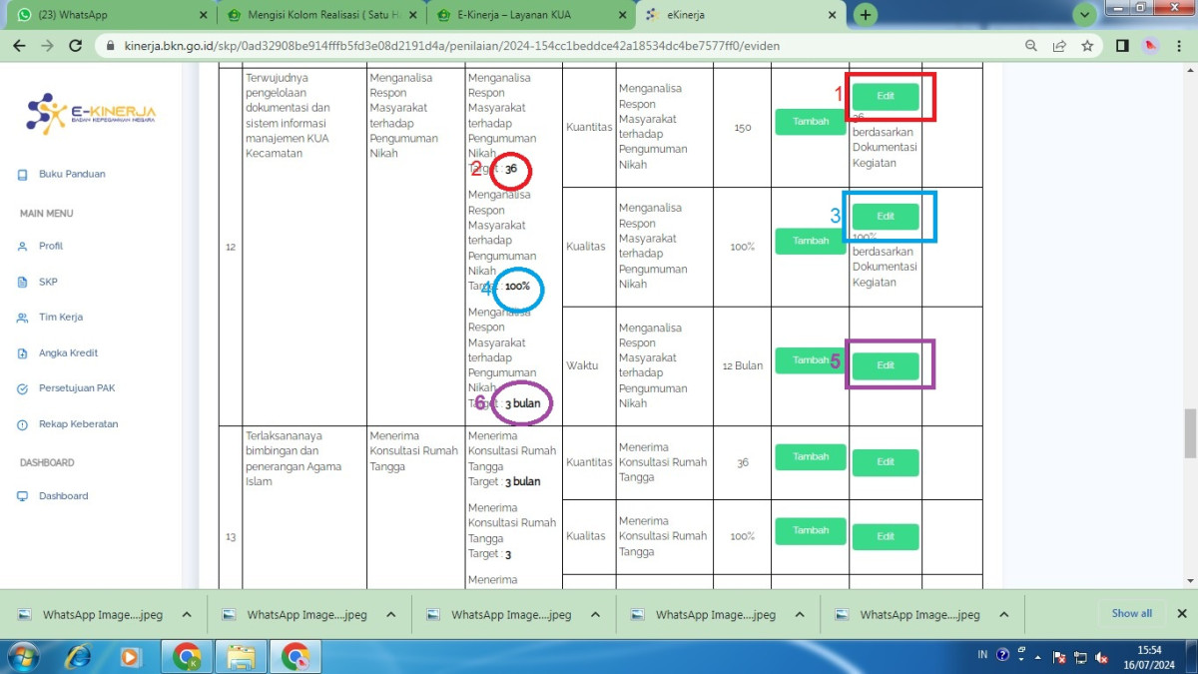The height and width of the screenshot is (674, 1198).
Task: Open Profil in main menu
Action: [x=51, y=247]
